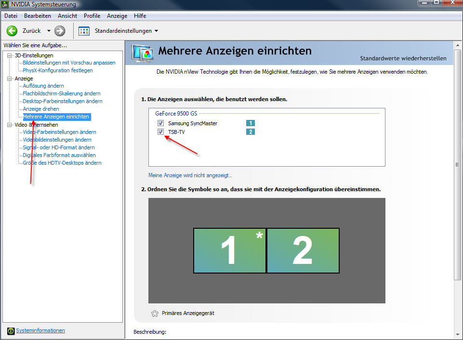
Task: Click the Samsung SyncMaster label
Action: [x=193, y=123]
